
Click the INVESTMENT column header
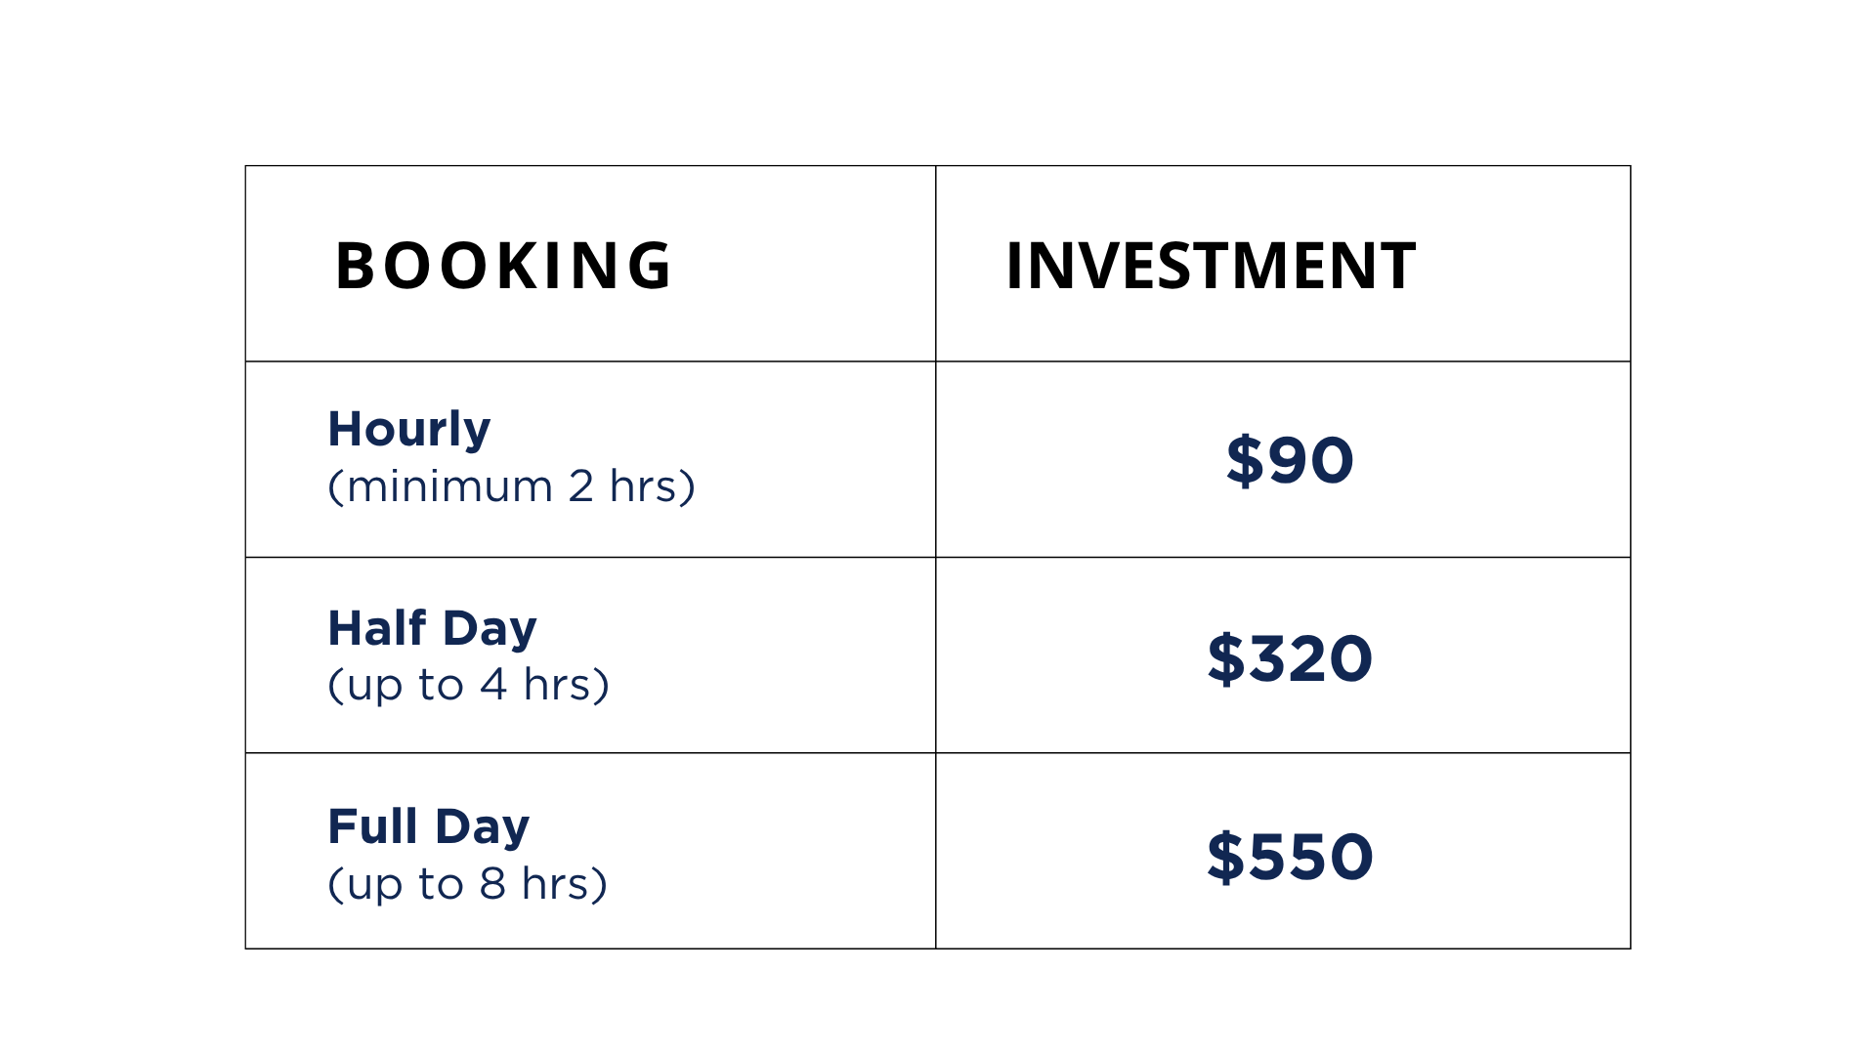1211,266
